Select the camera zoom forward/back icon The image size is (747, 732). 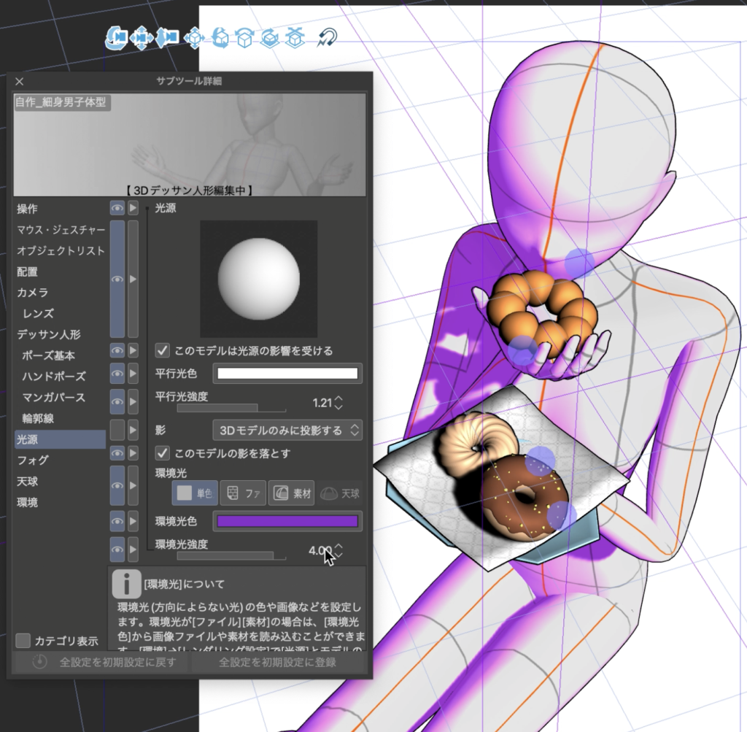(x=167, y=36)
